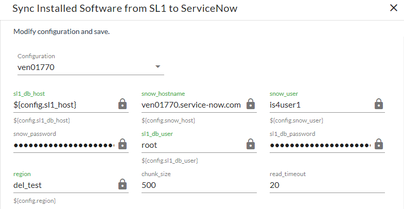
Task: Focus the snow_hostname text field
Action: tap(191, 104)
